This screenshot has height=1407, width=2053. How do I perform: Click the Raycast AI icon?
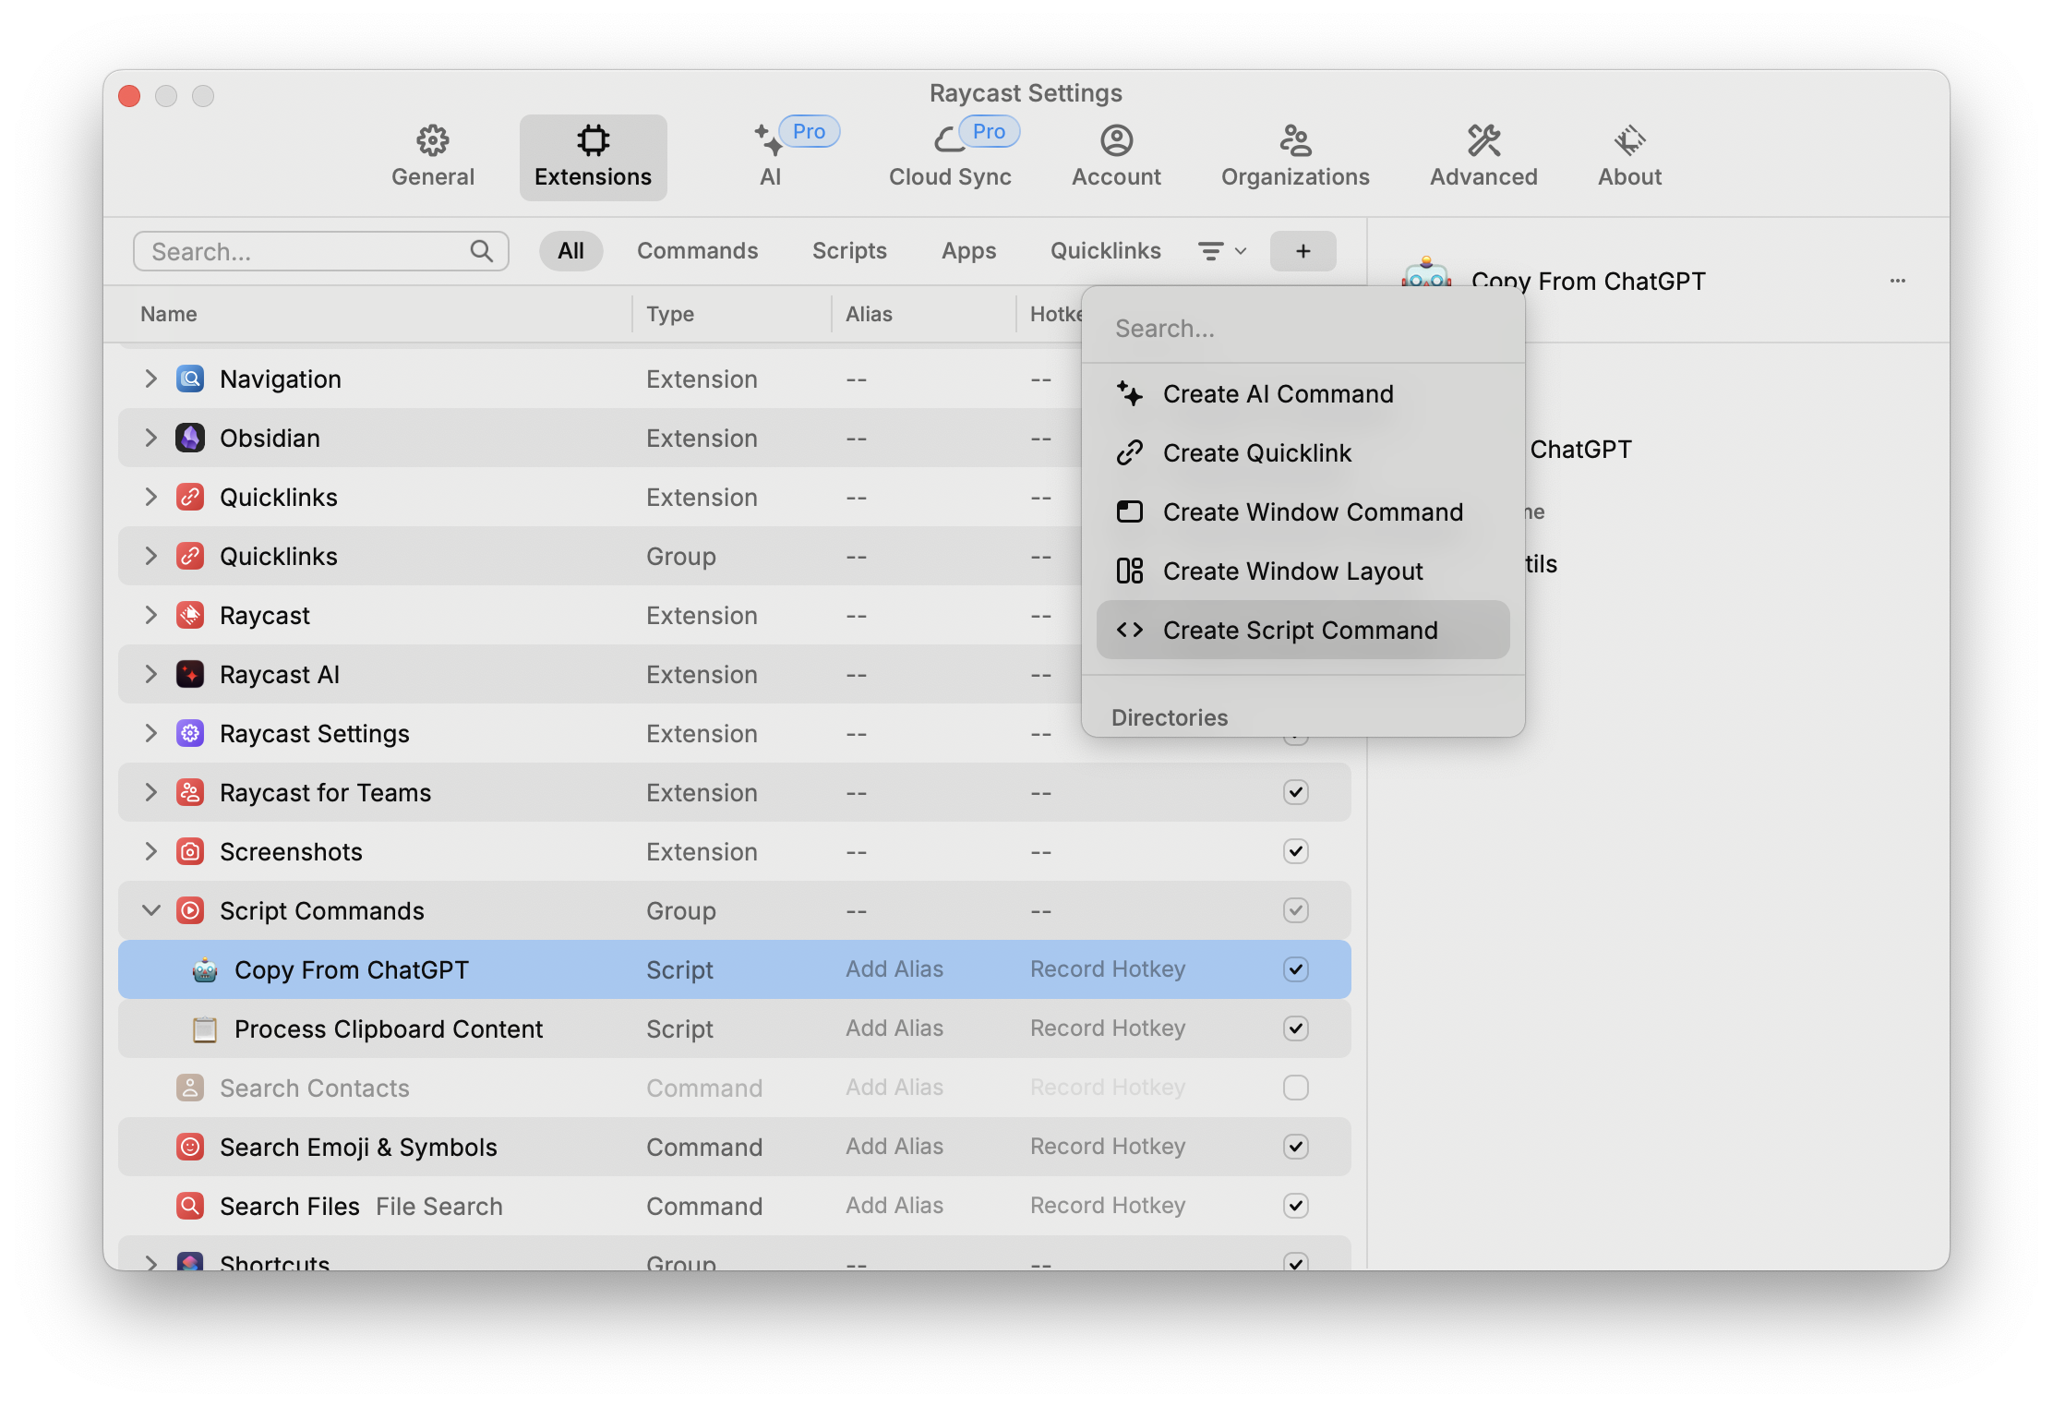click(190, 675)
